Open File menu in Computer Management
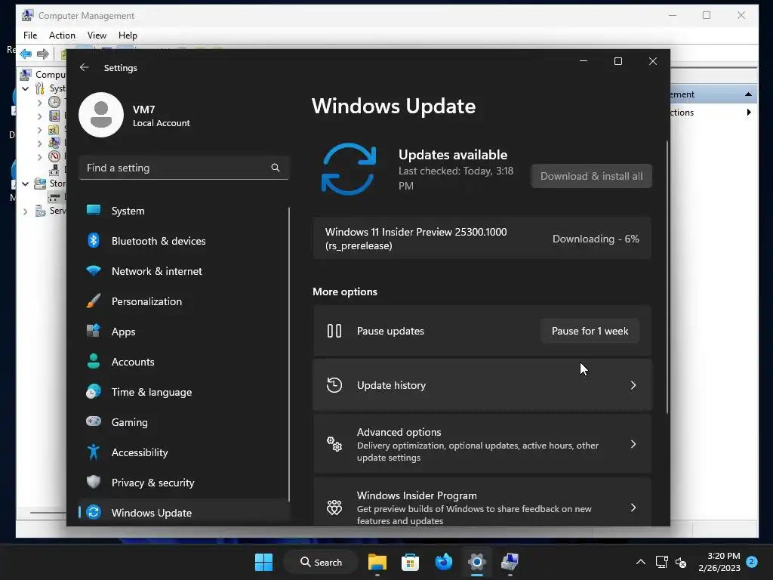The image size is (773, 580). point(30,35)
